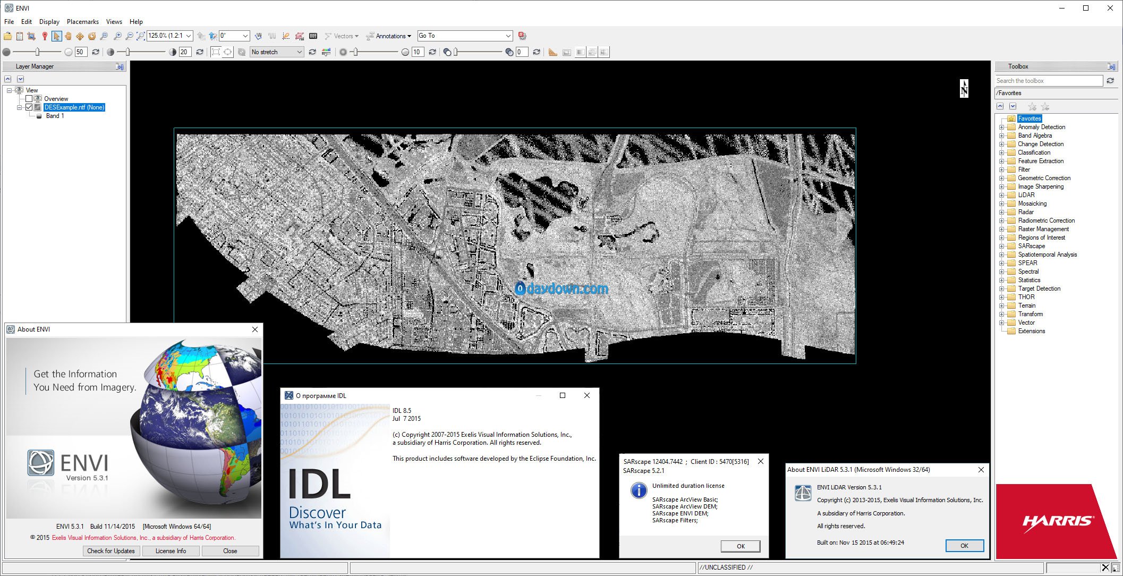This screenshot has height=576, width=1123.
Task: Click OK in About ENVI LiDAR dialog
Action: click(965, 546)
